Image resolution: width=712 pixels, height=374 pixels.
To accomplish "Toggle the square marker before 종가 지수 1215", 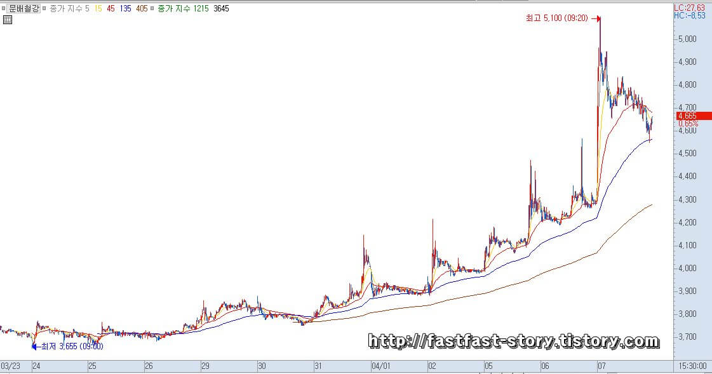I will pyautogui.click(x=153, y=8).
